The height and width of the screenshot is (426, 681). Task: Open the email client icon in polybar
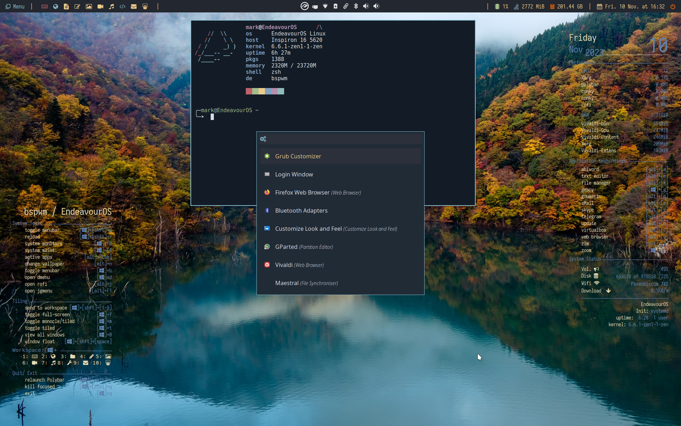tap(133, 6)
